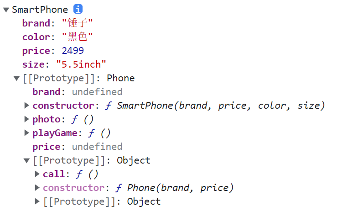Screen dimensions: 348x212
Task: Click the SmartPhone(brand, price, color, size) function link
Action: tap(221, 106)
